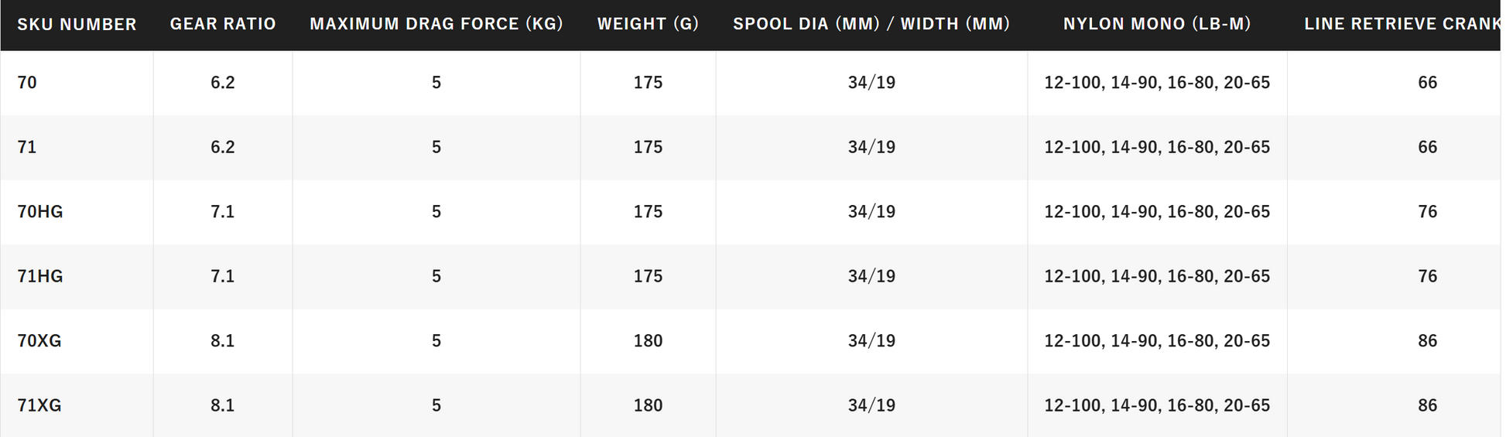Click the gear ratio value for 70HG
Viewport: 1506px width, 437px height.
(223, 212)
